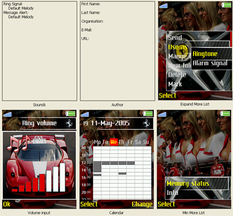
Task: Select Info in Min More List
Action: click(172, 193)
